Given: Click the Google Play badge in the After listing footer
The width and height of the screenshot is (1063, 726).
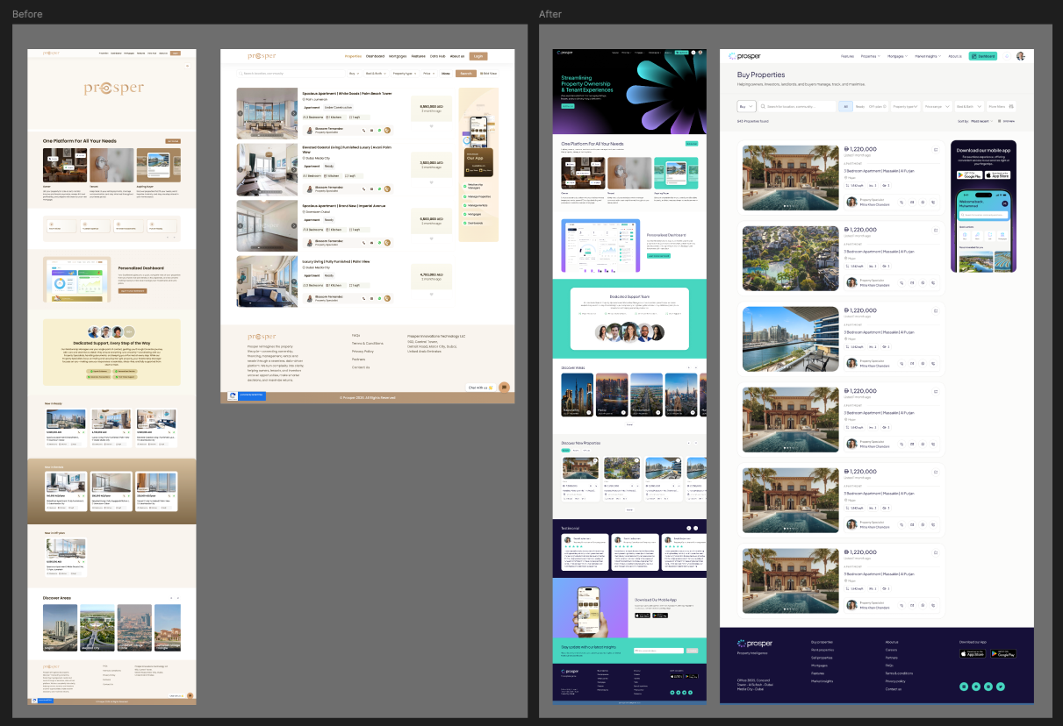Looking at the screenshot, I should pyautogui.click(x=1003, y=653).
